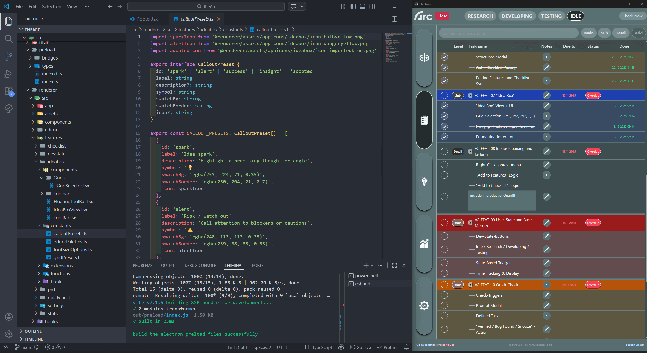Image resolution: width=647 pixels, height=353 pixels.
Task: Open the Run and Debug sidebar icon
Action: (x=9, y=74)
